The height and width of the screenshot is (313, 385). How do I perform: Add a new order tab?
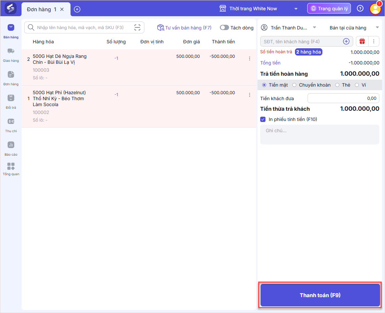point(77,9)
